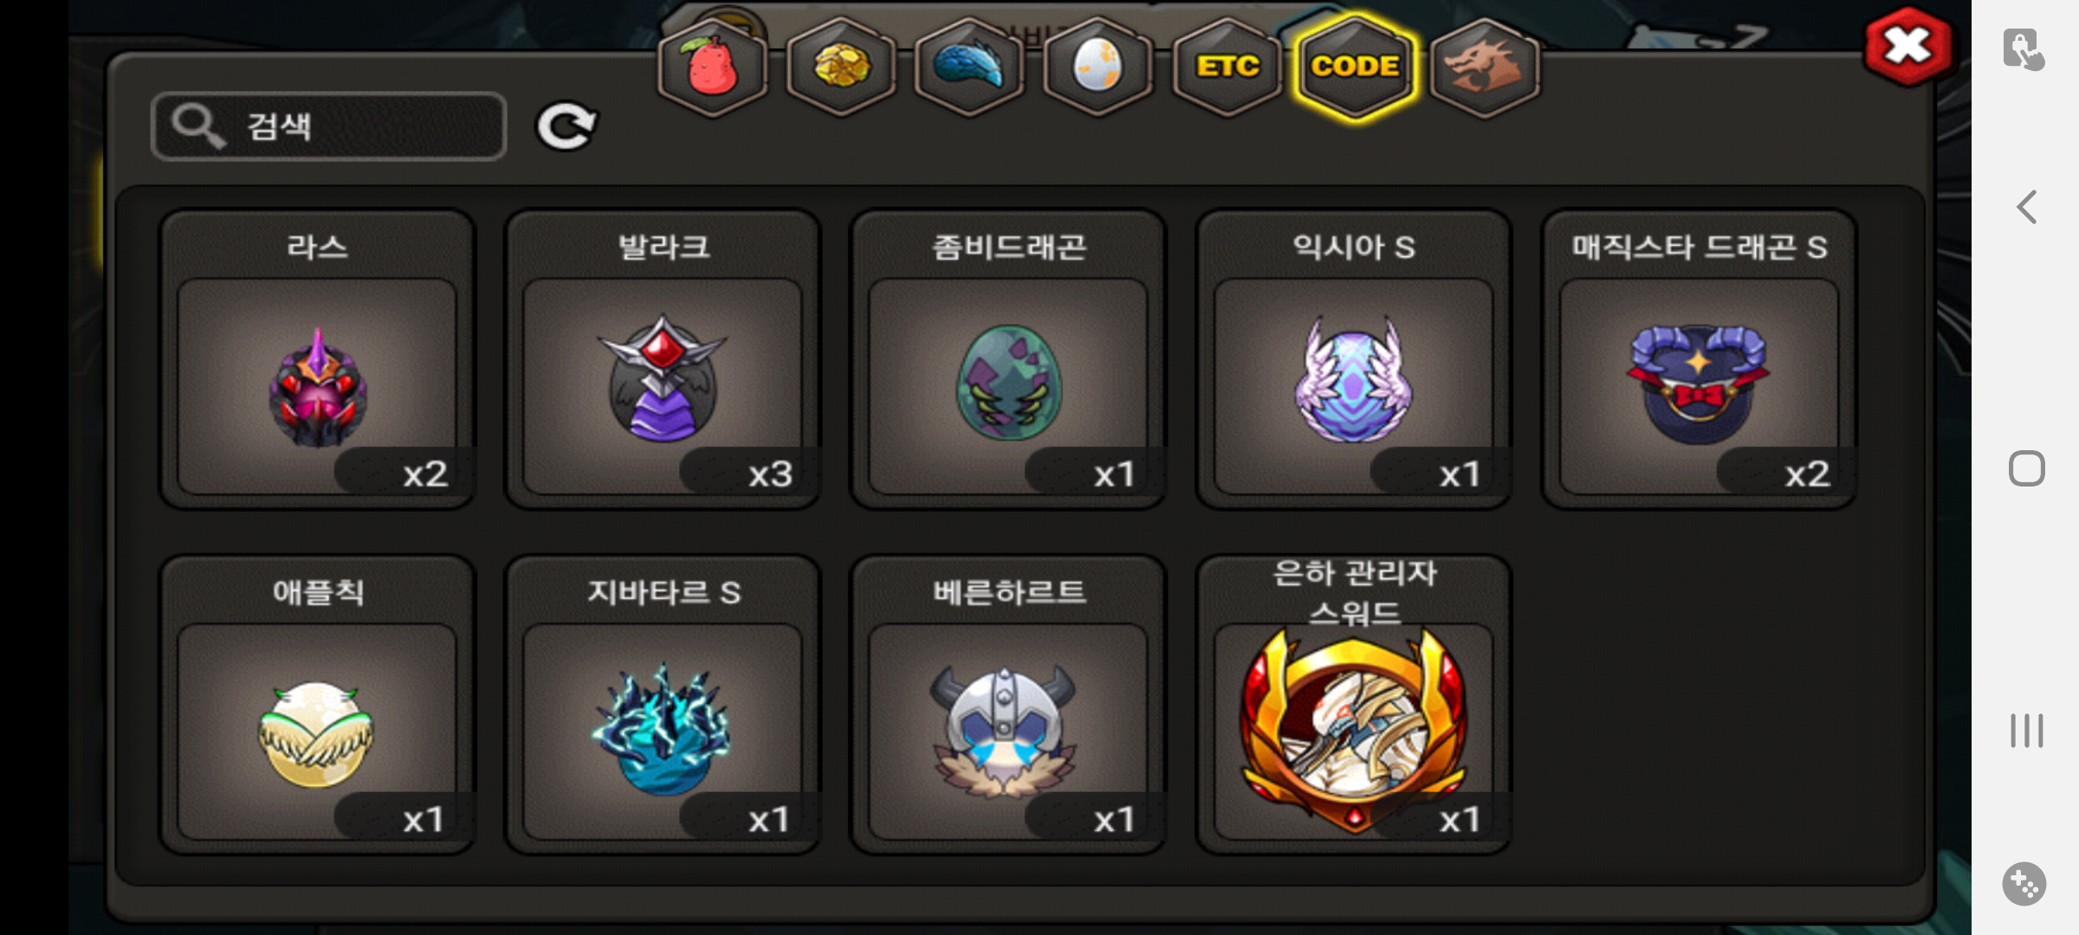The height and width of the screenshot is (935, 2079).
Task: Select the CODE tab
Action: coord(1355,67)
